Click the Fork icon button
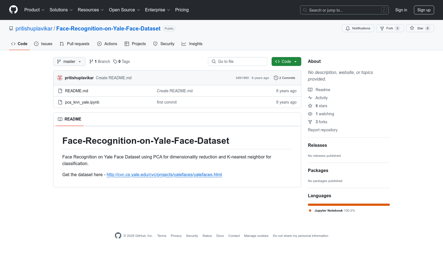The height and width of the screenshot is (277, 443). pos(382,28)
